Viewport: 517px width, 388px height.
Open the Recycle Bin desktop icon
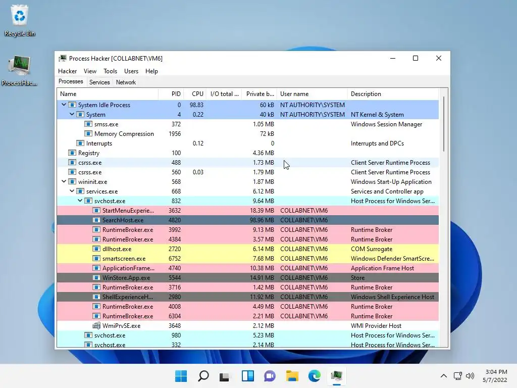click(20, 20)
